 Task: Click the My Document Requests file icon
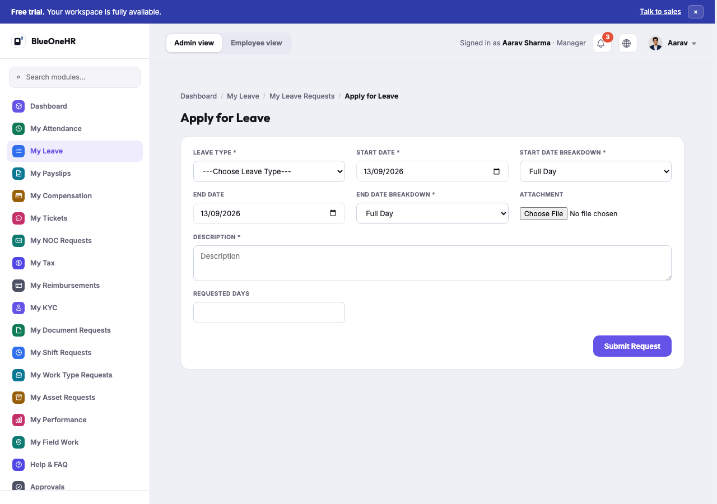point(18,330)
